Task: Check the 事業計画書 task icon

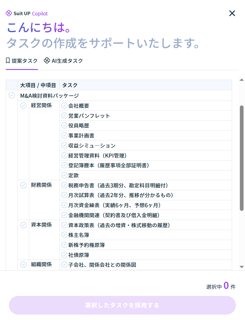Action: [x=64, y=136]
